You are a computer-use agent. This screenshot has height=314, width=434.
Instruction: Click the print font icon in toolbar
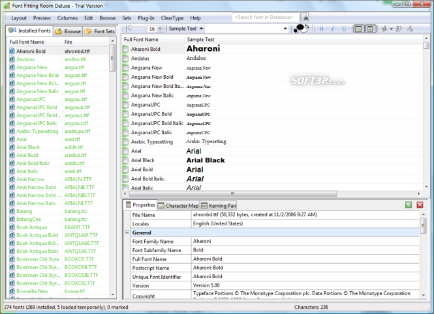click(383, 29)
